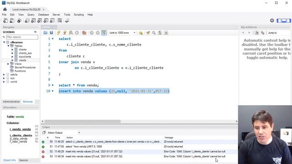This screenshot has width=292, height=164.
Task: Expand the sakila schema
Action: click(4, 75)
